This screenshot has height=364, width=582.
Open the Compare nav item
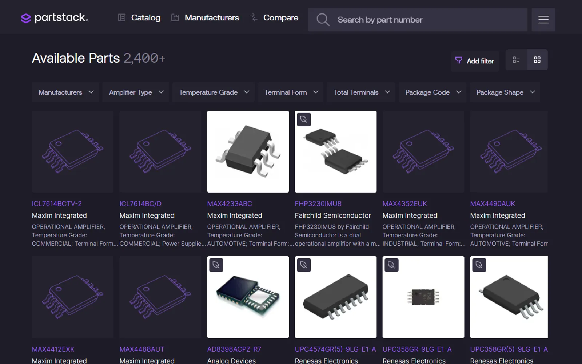280,17
